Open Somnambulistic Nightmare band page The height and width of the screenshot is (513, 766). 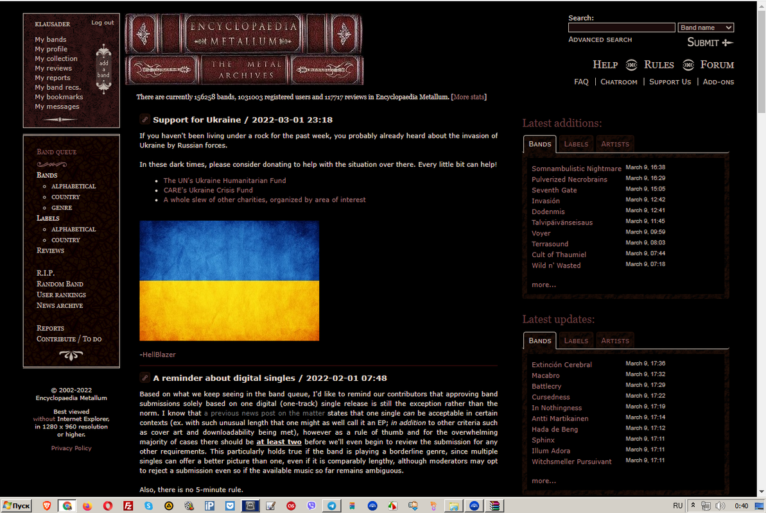point(577,169)
